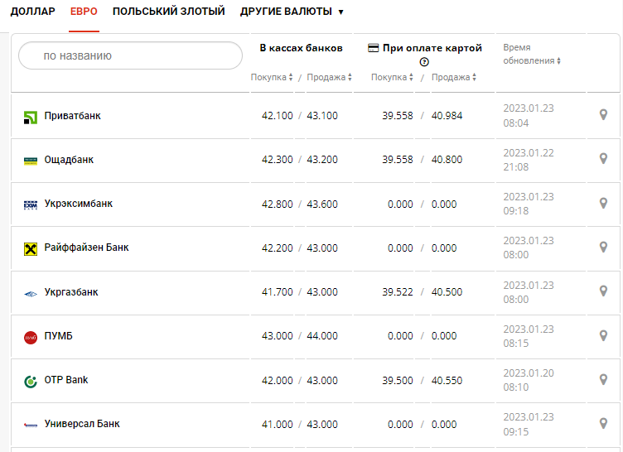Click the search by name field
The width and height of the screenshot is (623, 452).
131,56
